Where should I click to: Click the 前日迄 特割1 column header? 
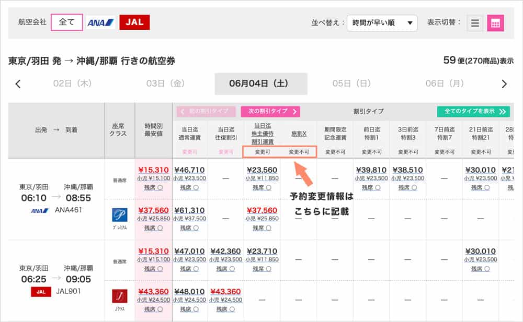[x=371, y=134]
